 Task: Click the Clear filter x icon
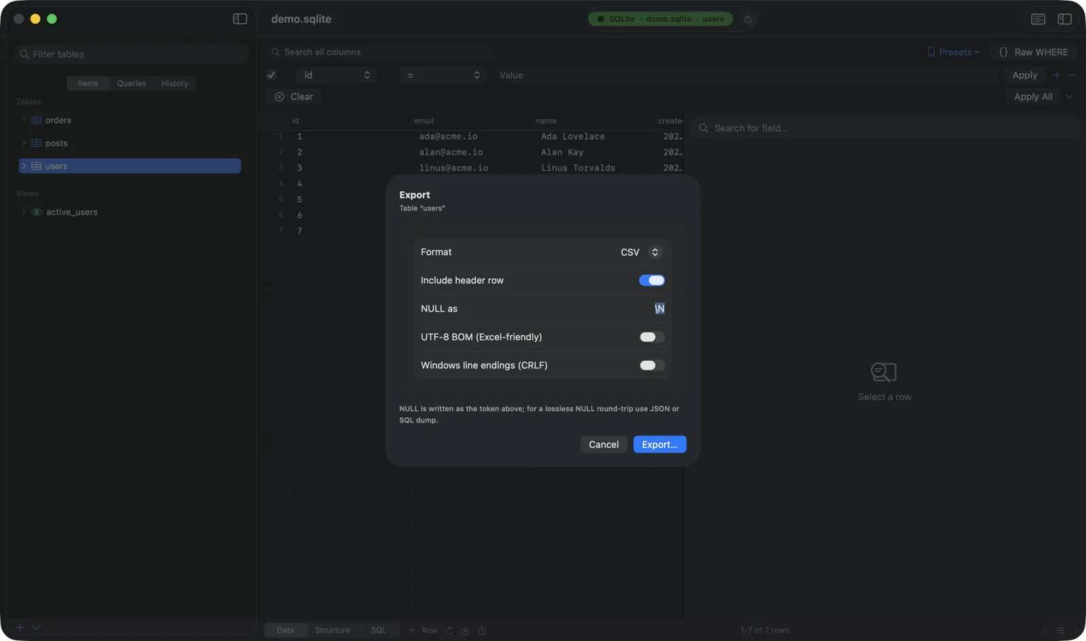point(280,97)
